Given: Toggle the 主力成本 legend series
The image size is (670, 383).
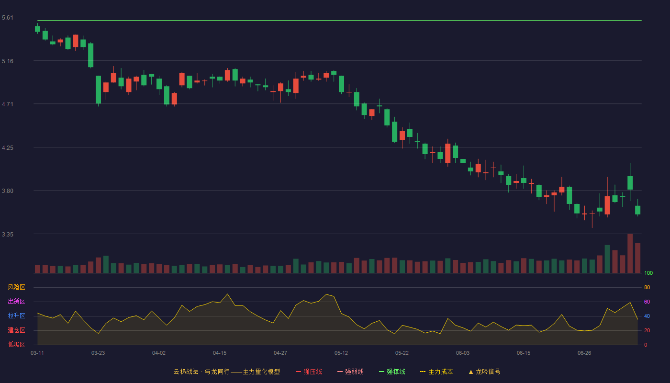Looking at the screenshot, I should (x=436, y=372).
